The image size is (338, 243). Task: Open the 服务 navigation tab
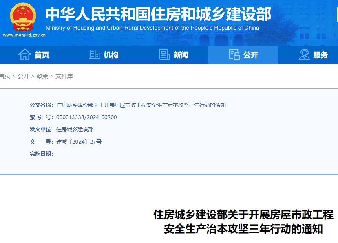[x=320, y=55]
